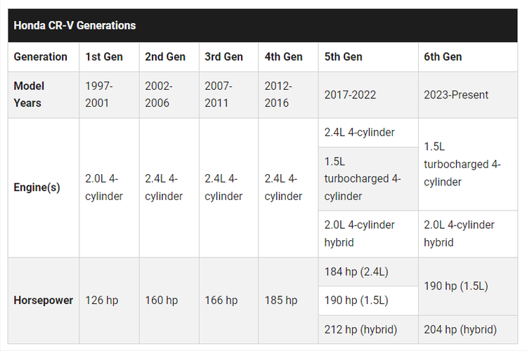Click the 2nd Gen column header
The image size is (527, 351).
pyautogui.click(x=164, y=57)
